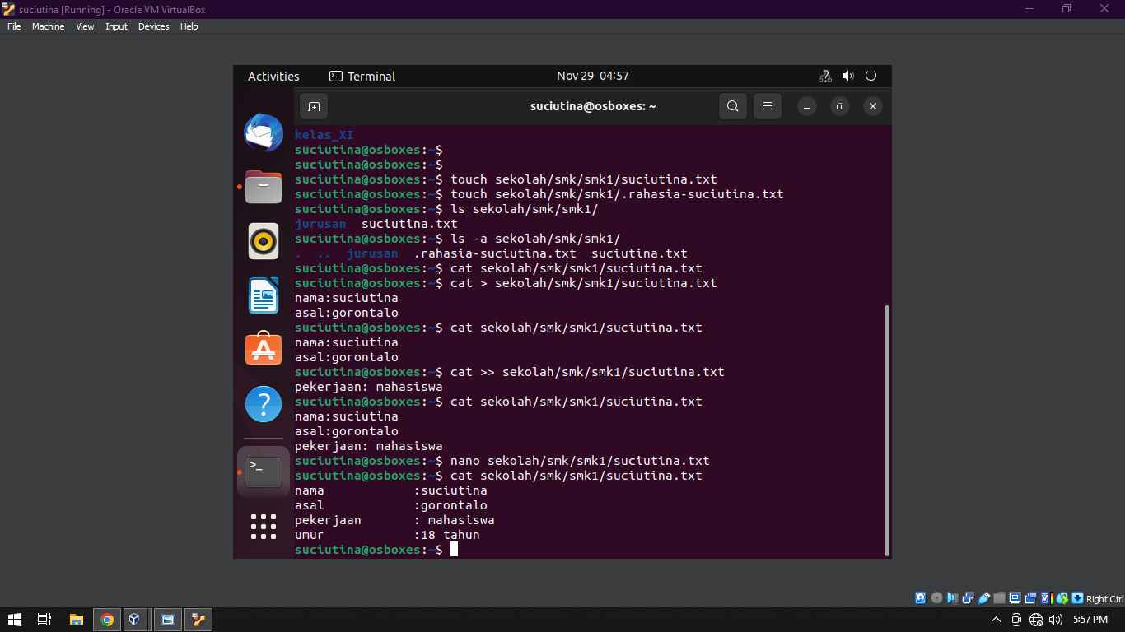Open the Thunderbird mail dock icon
Screen dimensions: 1125x632
click(264, 134)
